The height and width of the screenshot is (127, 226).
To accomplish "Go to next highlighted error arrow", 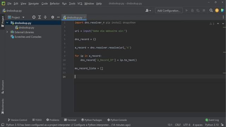I will click(223, 24).
